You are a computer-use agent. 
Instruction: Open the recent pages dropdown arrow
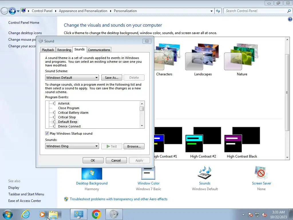[x=18, y=11]
